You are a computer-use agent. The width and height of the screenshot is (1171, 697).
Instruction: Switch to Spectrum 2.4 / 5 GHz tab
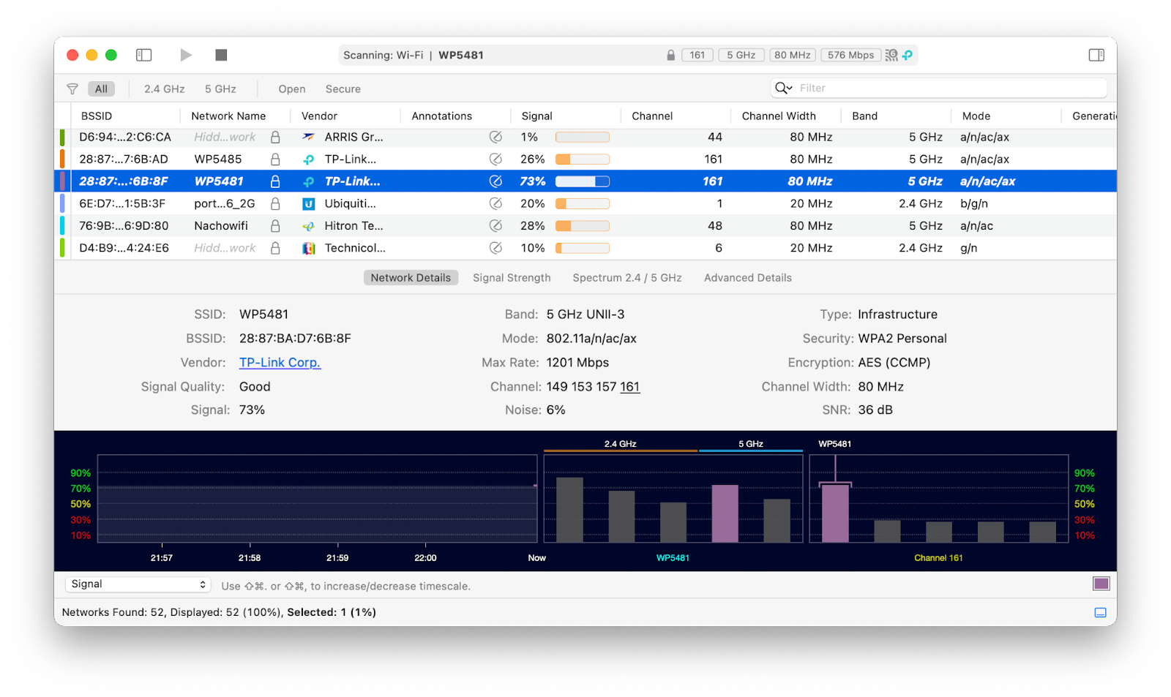click(627, 278)
